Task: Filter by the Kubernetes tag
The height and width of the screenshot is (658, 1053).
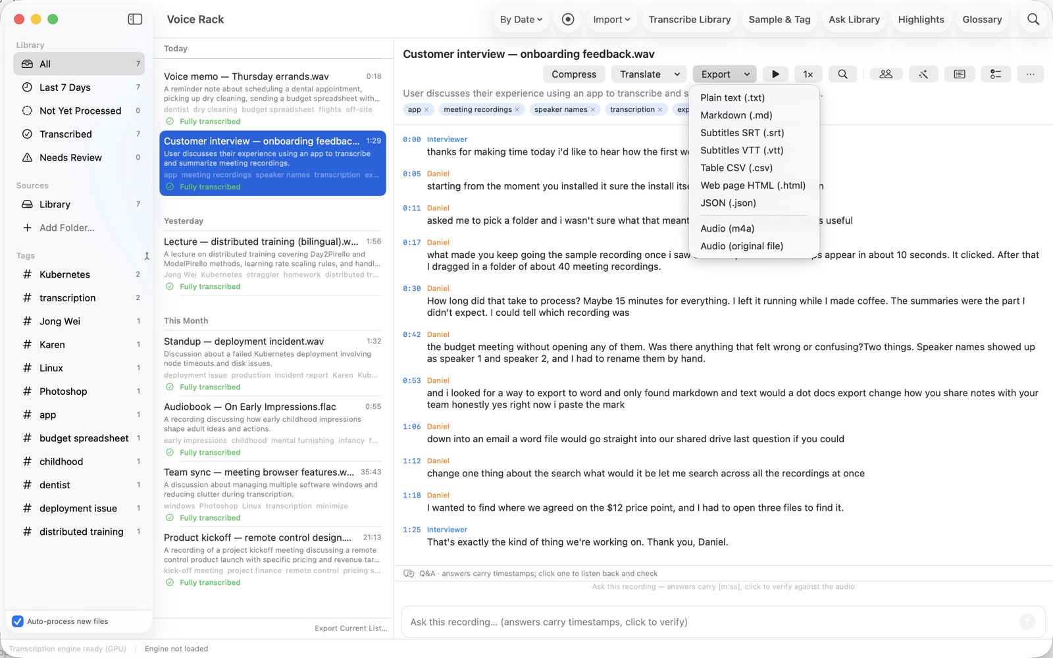Action: pyautogui.click(x=79, y=274)
